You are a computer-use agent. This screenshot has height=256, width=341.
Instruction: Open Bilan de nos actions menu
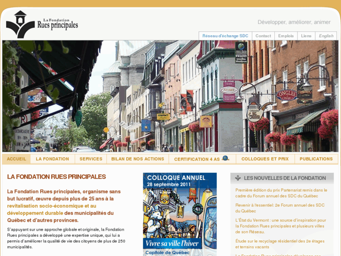point(137,159)
